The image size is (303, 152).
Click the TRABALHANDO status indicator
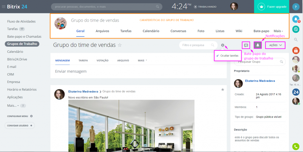(205, 7)
